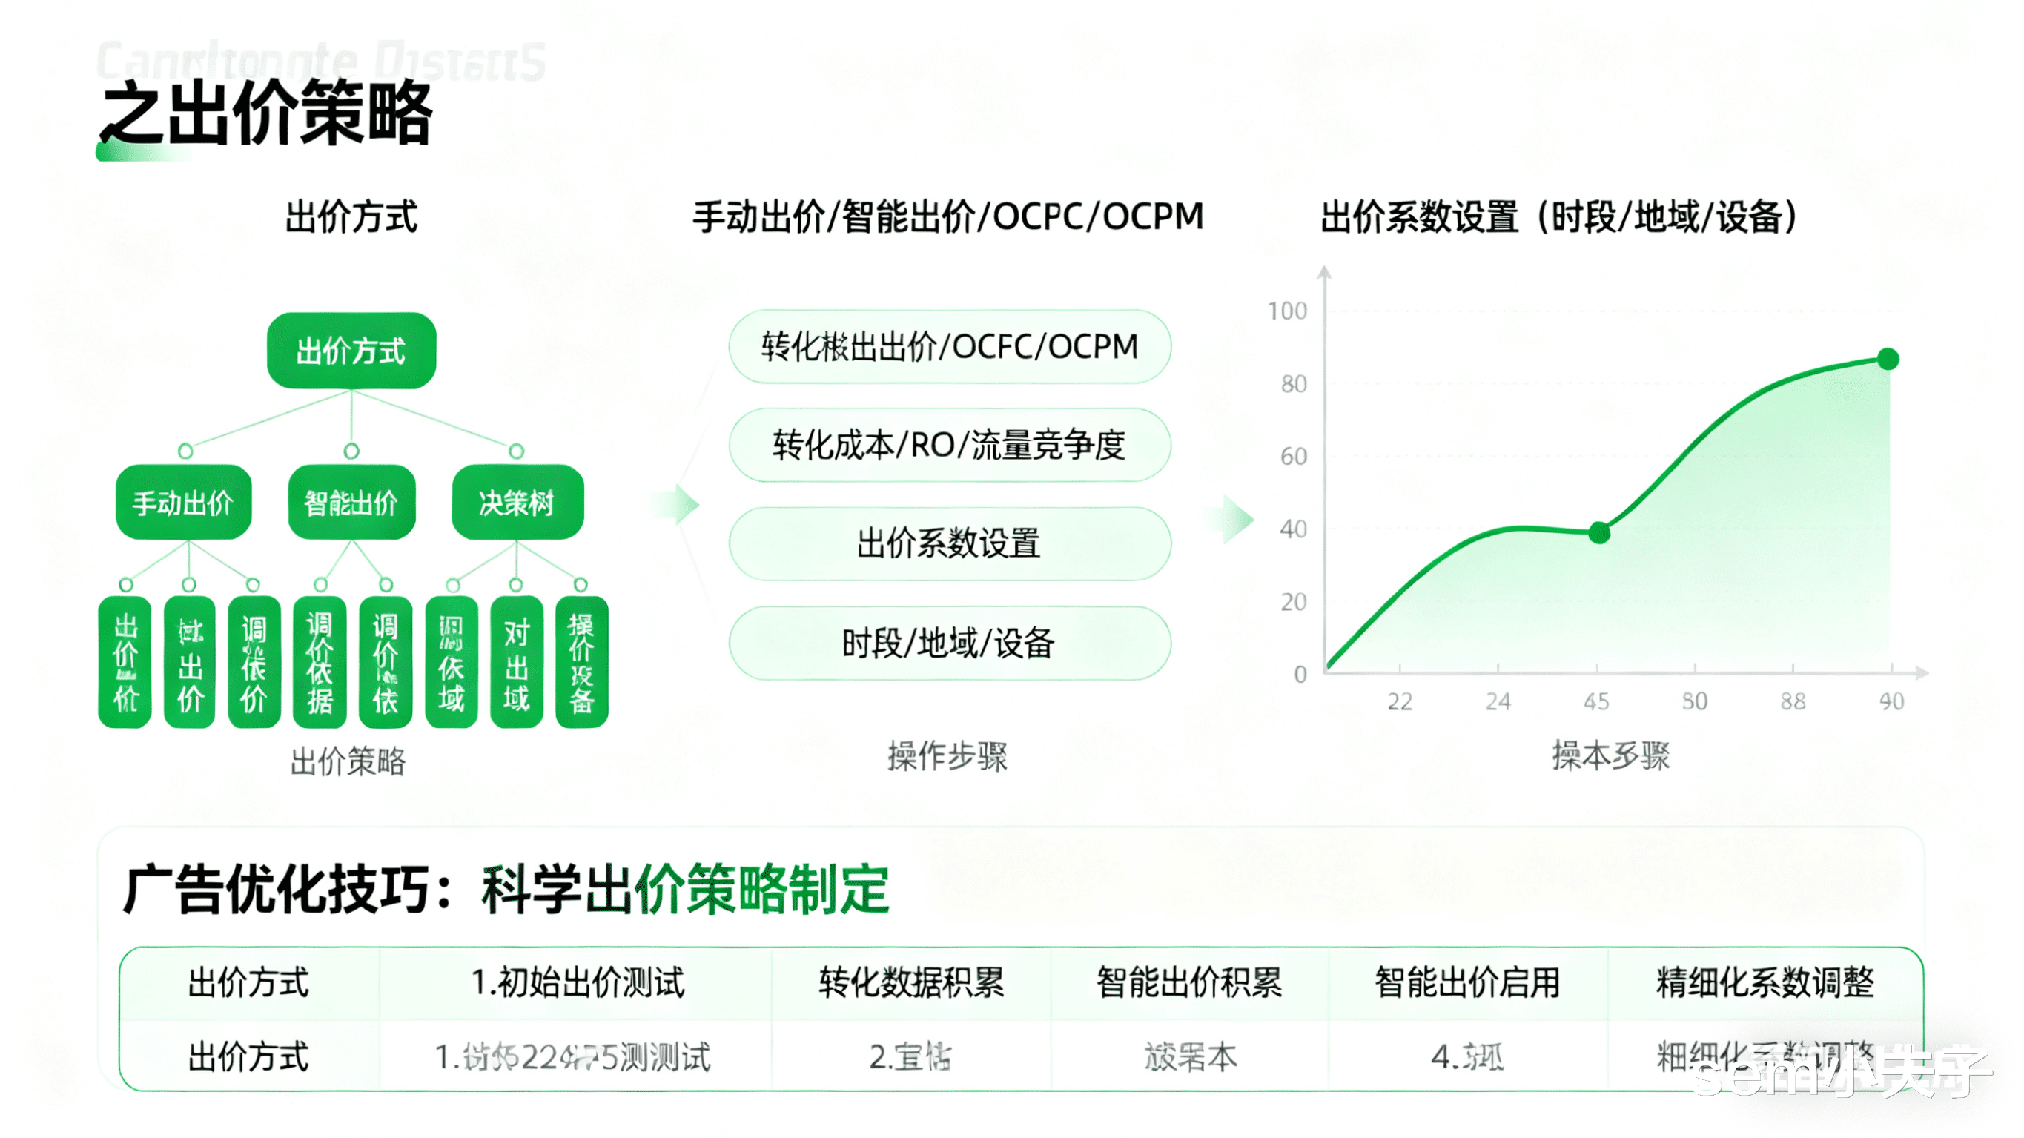This screenshot has height=1138, width=2024.
Task: Click the 100 label on the y-axis
Action: [x=1287, y=311]
